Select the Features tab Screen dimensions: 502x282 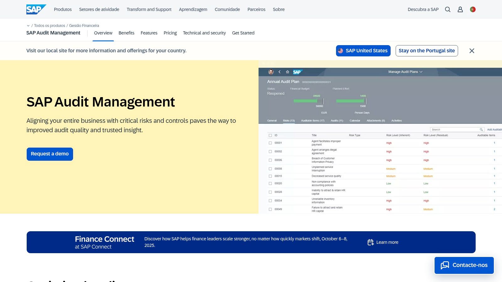[149, 33]
